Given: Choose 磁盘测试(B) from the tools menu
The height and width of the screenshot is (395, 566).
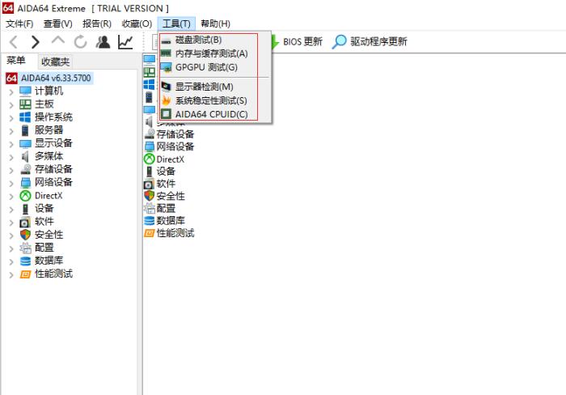Looking at the screenshot, I should [x=198, y=40].
